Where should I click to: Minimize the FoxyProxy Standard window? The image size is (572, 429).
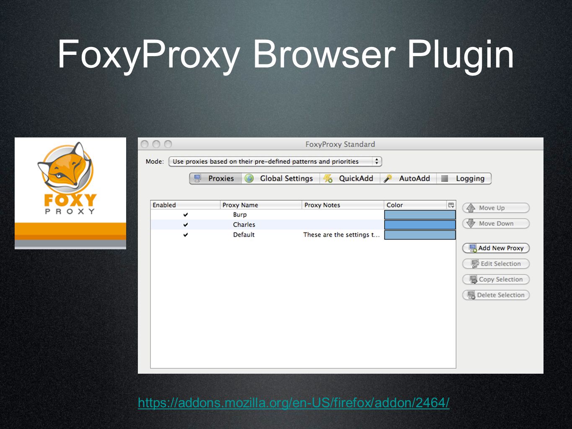156,144
